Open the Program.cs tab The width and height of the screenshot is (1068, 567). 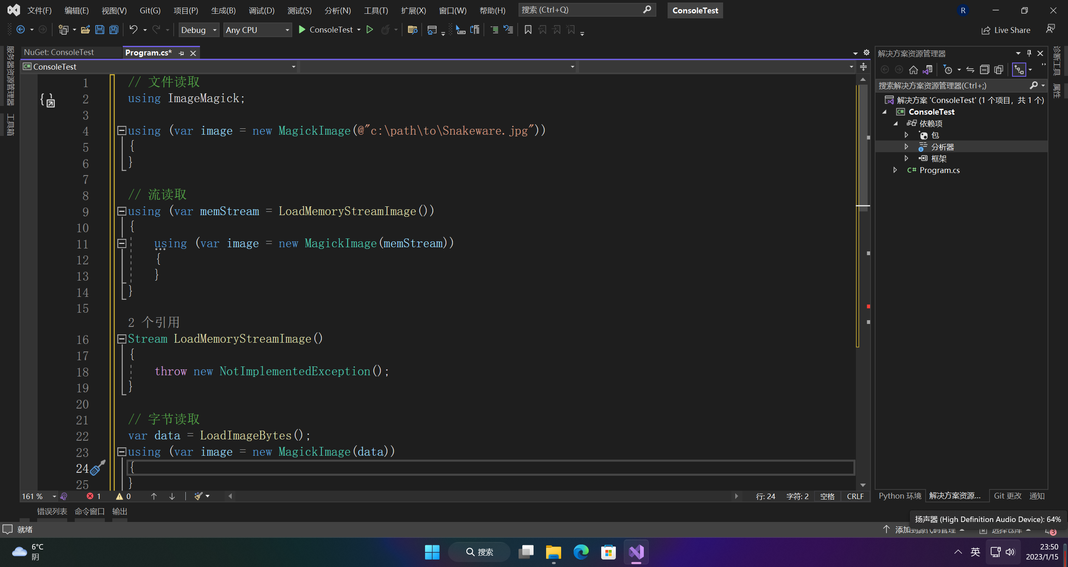[x=148, y=52]
